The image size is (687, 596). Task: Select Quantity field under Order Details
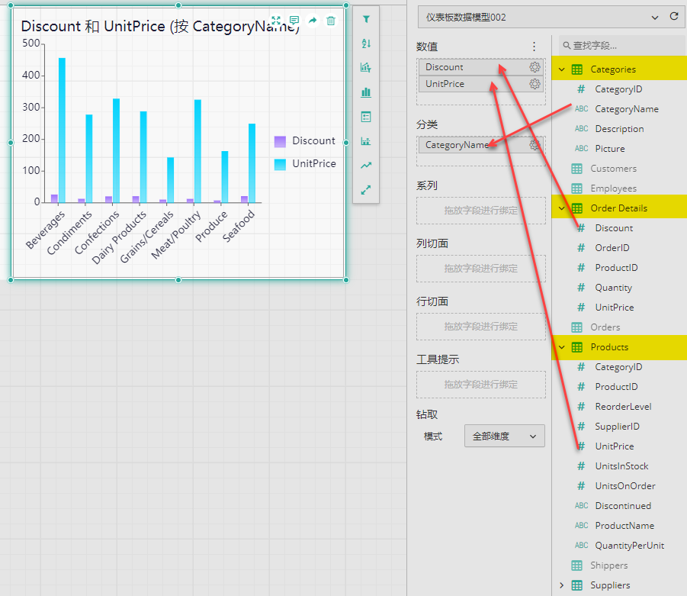tap(613, 288)
